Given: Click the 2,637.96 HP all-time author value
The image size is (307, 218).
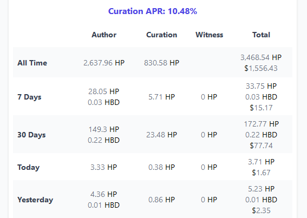Looking at the screenshot, I should 104,63.
